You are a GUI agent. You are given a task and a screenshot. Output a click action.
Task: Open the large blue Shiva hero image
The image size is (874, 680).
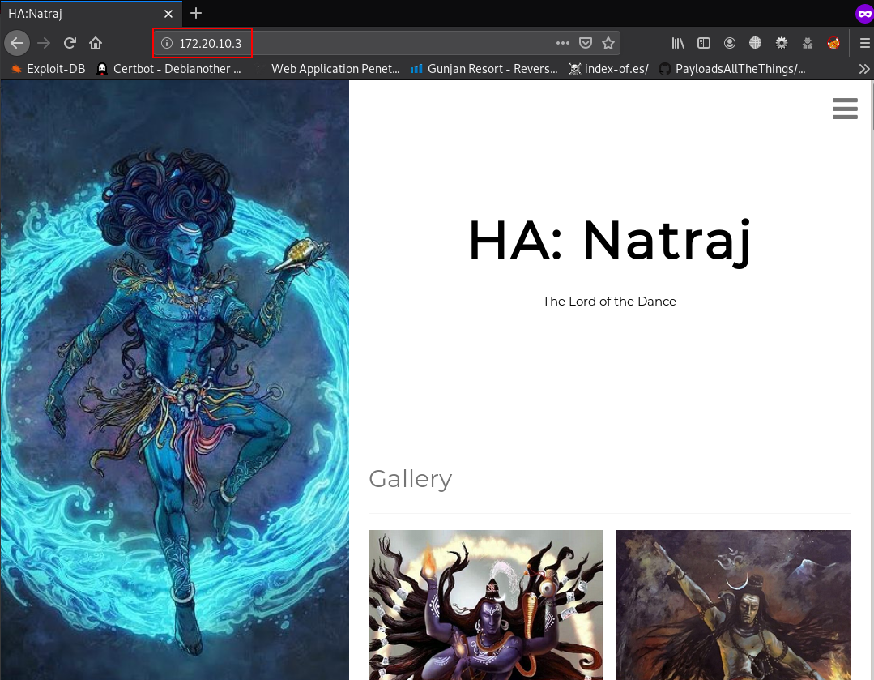[x=174, y=380]
